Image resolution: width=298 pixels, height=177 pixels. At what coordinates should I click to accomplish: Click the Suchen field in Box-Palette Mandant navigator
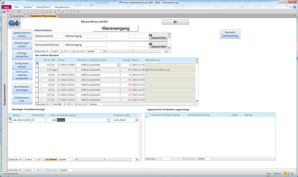(x=96, y=104)
